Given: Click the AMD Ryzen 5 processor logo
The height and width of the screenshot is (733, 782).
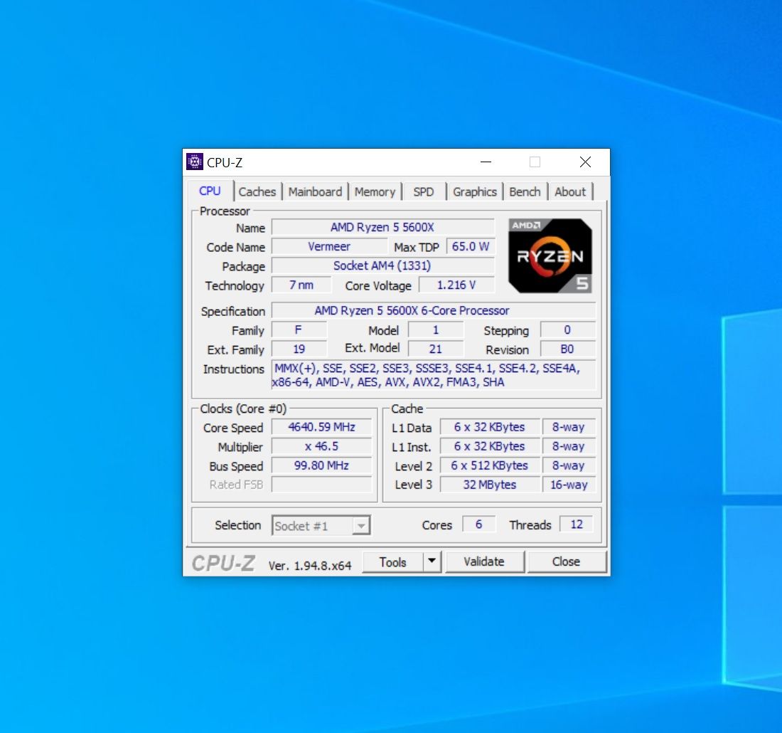Looking at the screenshot, I should point(550,255).
